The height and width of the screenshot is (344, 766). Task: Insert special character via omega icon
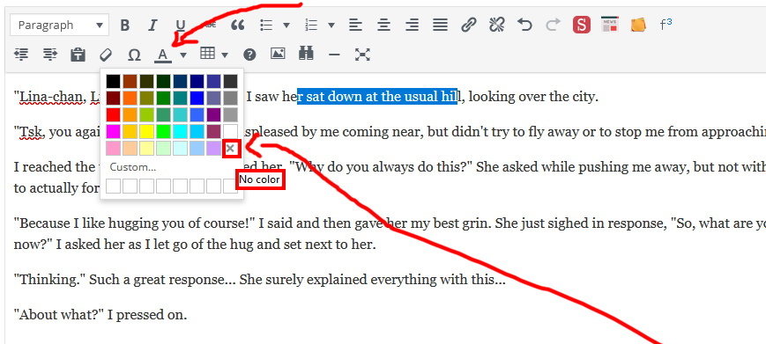(134, 55)
